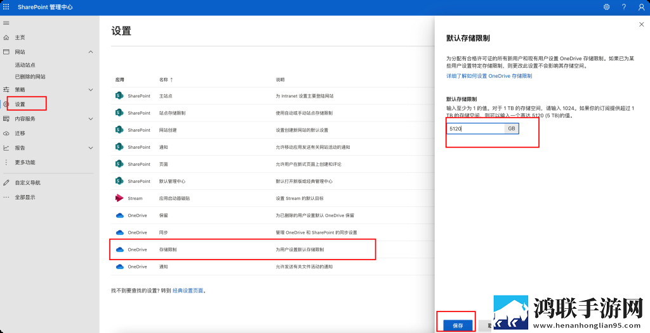650x333 pixels.
Task: Select the 网站创建 setting name
Action: (x=168, y=130)
